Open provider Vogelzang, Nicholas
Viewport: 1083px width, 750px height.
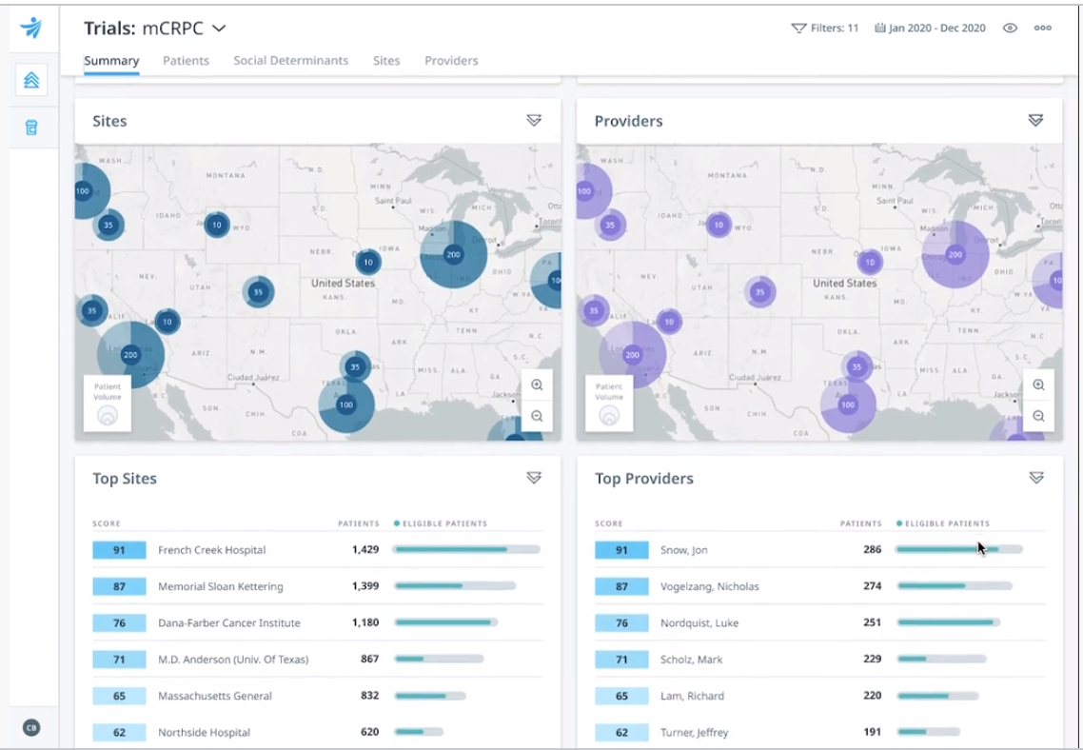[709, 586]
